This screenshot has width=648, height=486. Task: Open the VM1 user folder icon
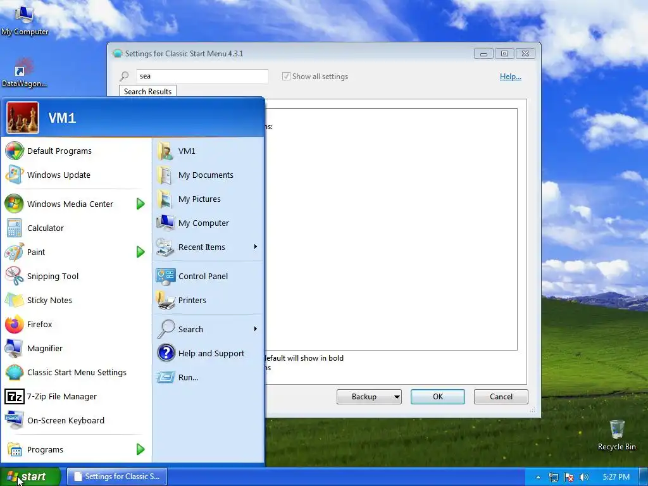tap(165, 151)
